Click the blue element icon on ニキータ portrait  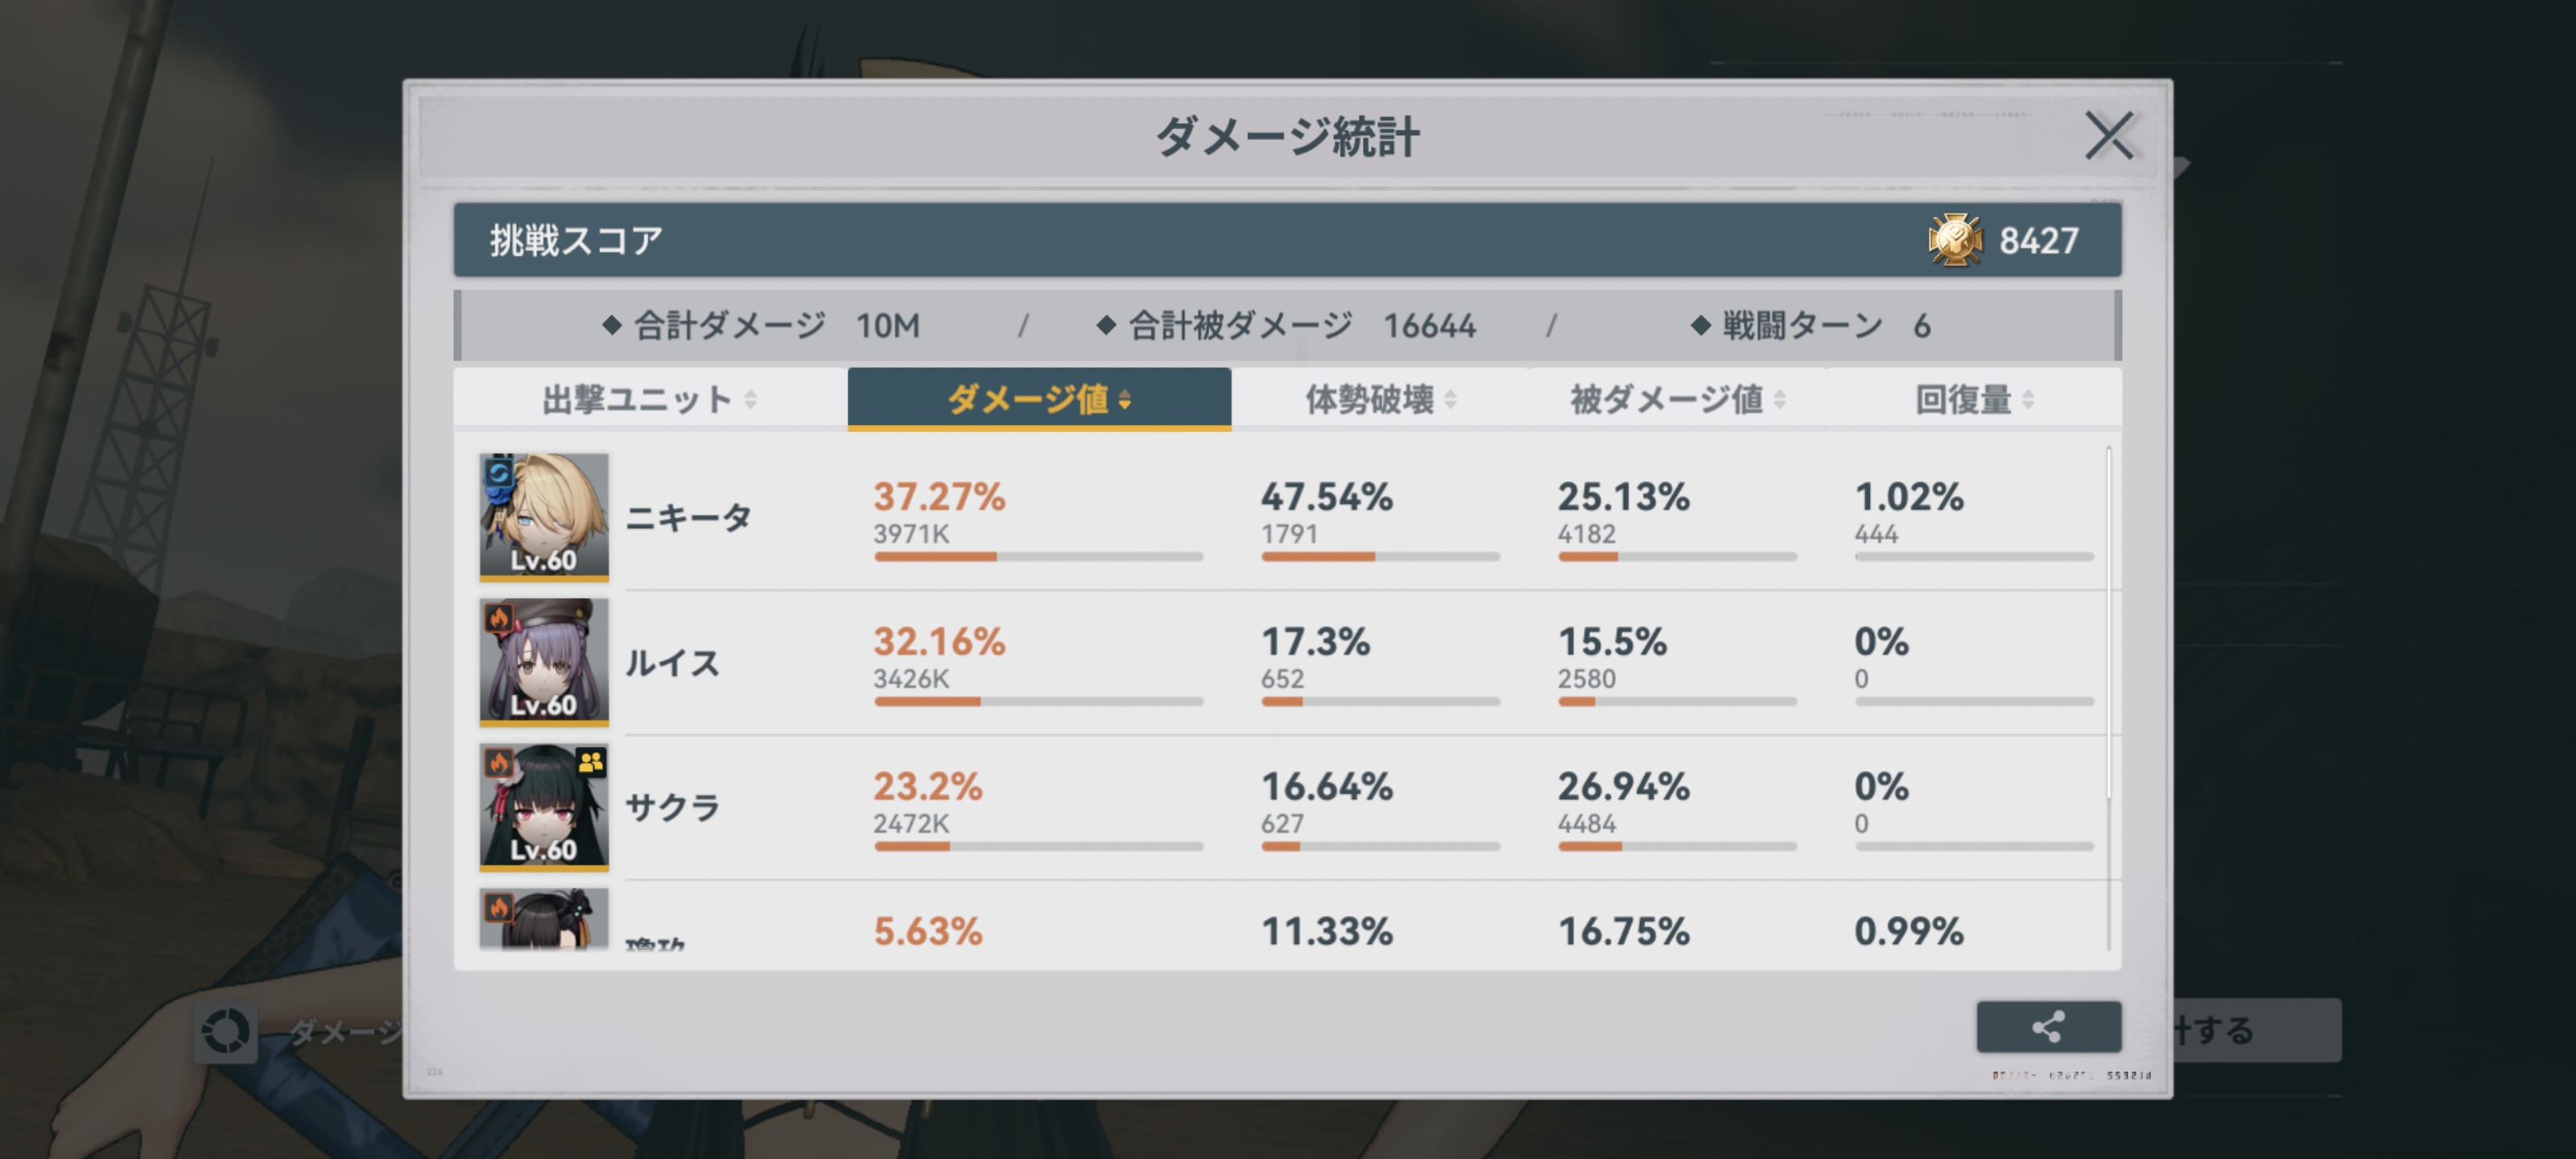[x=498, y=472]
